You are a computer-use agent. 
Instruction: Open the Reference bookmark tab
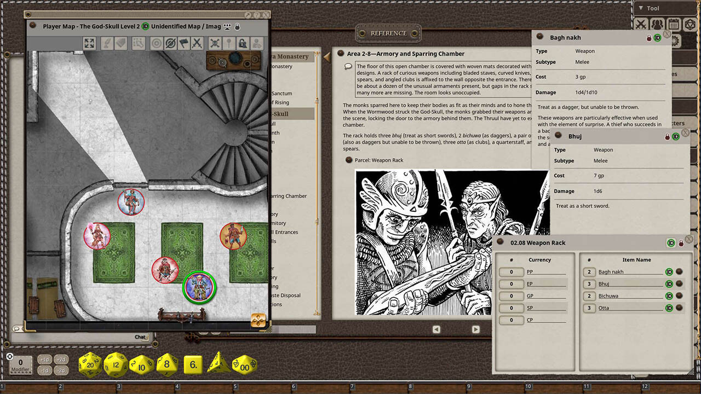tap(388, 33)
